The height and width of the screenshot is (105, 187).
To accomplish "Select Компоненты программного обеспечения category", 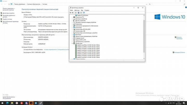I will click(86, 26).
